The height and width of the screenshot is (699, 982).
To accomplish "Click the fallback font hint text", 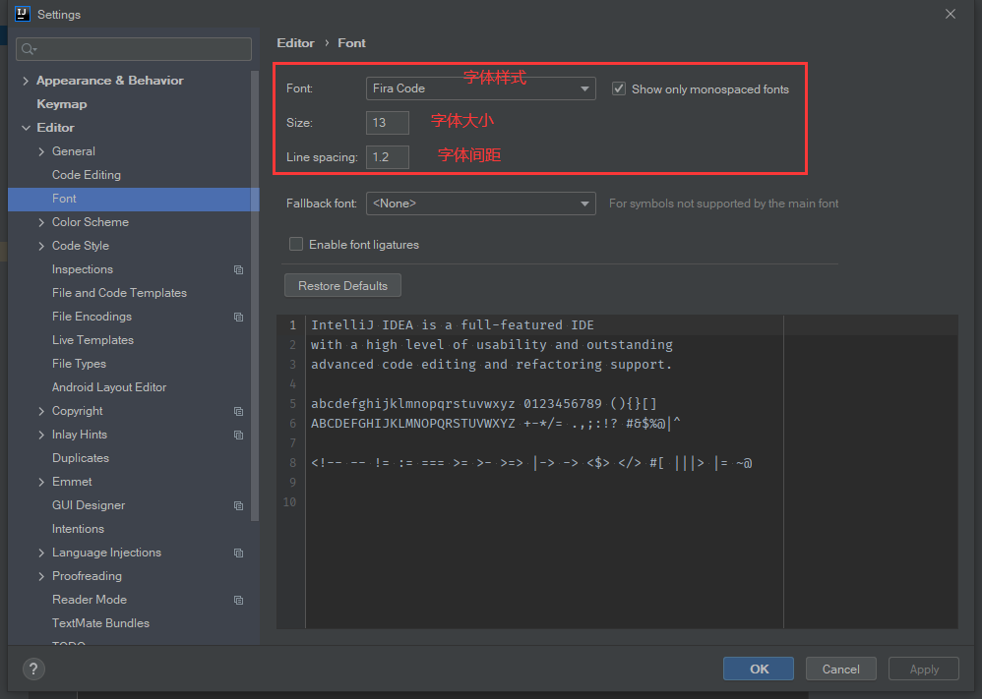I will click(x=723, y=204).
